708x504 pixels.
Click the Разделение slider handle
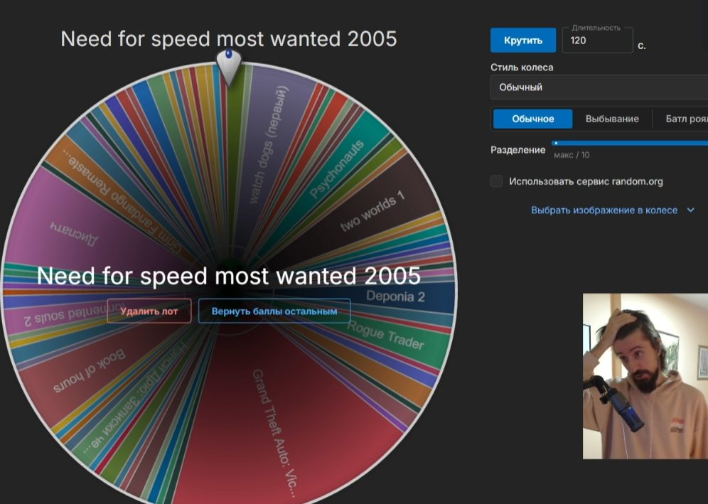coord(556,143)
